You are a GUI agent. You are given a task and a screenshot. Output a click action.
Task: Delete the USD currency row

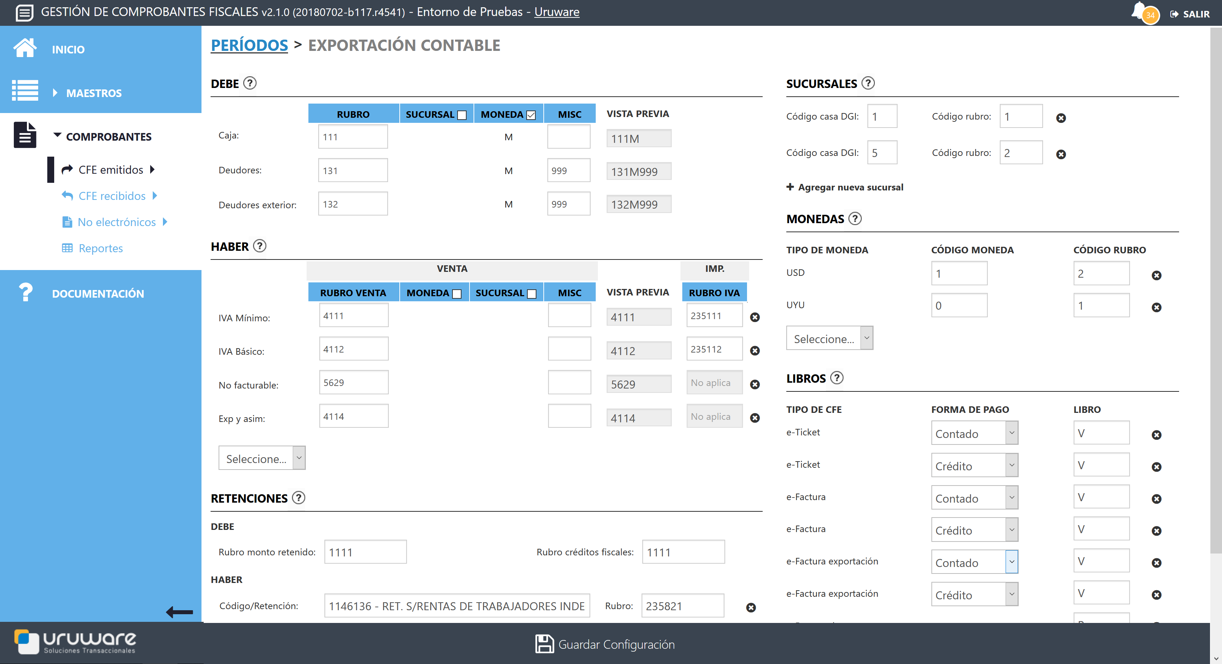click(x=1156, y=275)
